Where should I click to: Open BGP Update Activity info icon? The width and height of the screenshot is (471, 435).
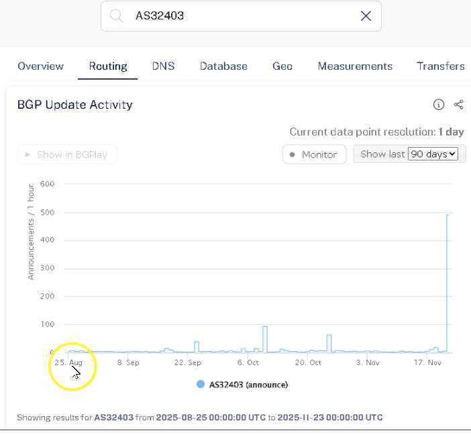click(439, 105)
